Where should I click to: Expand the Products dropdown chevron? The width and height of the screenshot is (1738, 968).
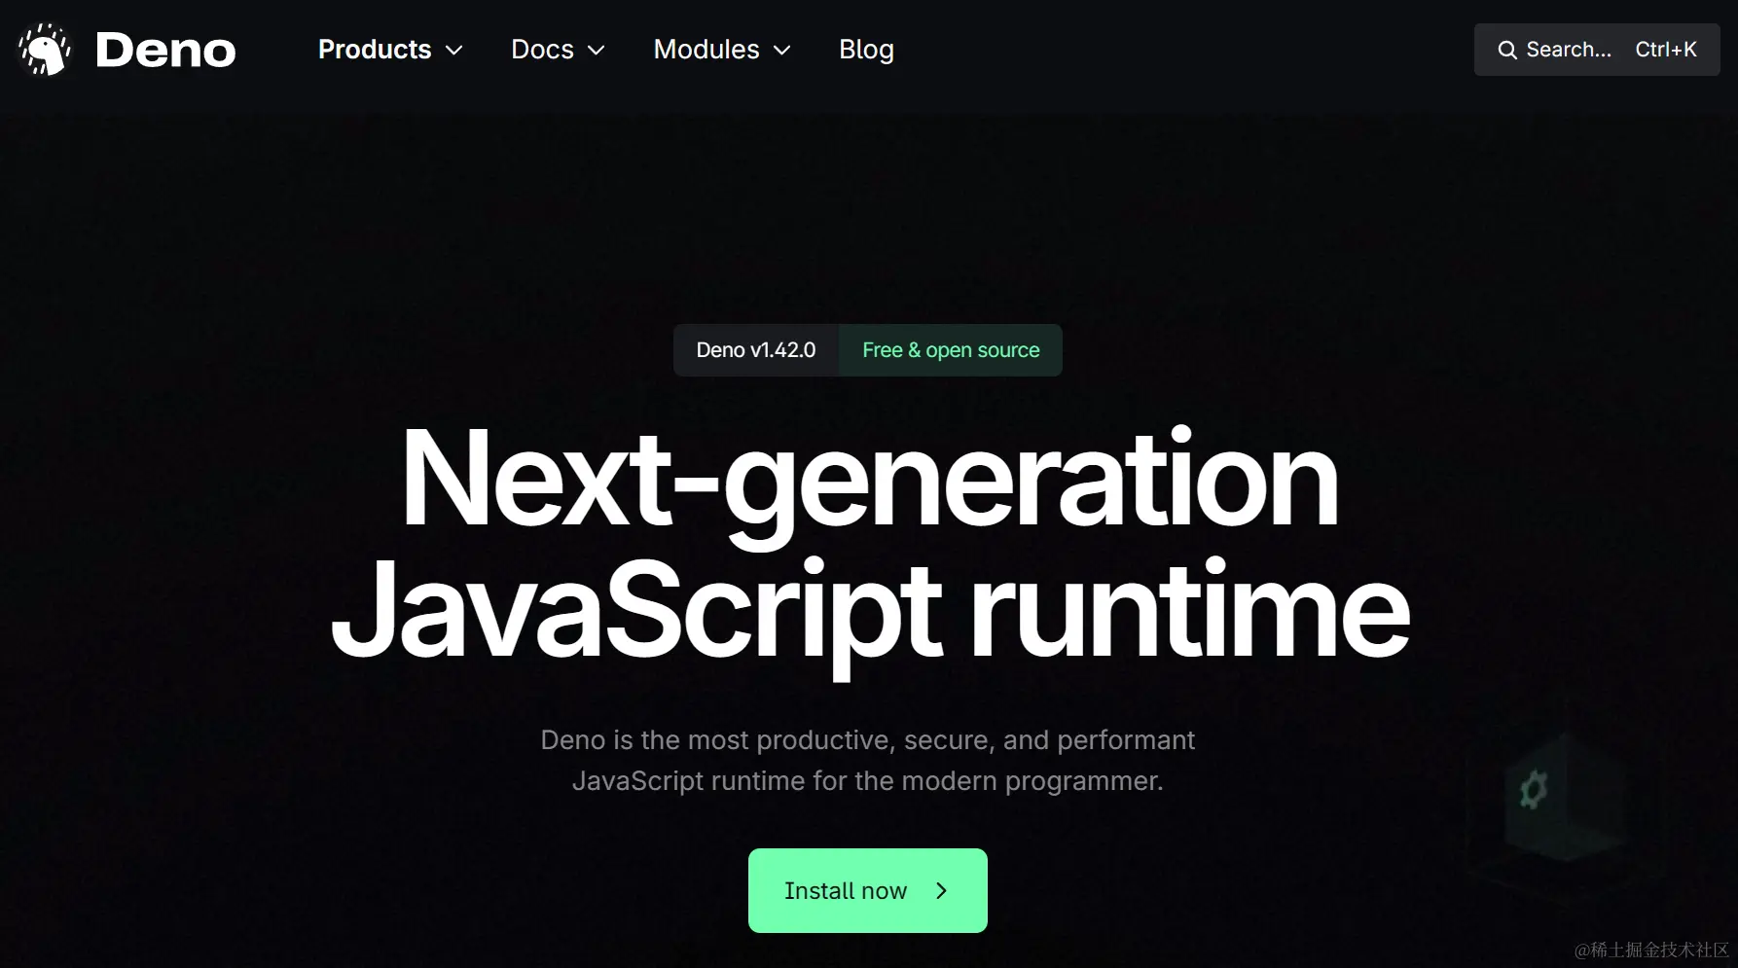pos(453,51)
